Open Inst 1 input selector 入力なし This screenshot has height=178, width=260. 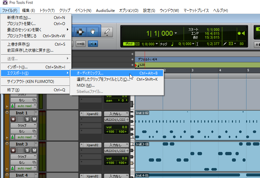(116, 114)
